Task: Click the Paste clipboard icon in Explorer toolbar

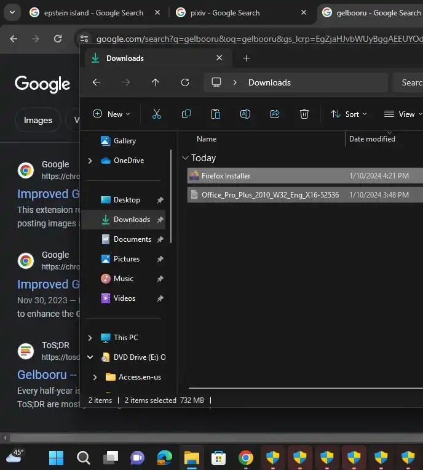Action: [x=216, y=114]
